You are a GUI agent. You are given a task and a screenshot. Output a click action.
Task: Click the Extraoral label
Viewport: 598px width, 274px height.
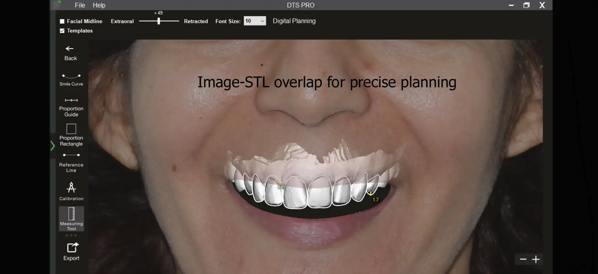pos(122,21)
